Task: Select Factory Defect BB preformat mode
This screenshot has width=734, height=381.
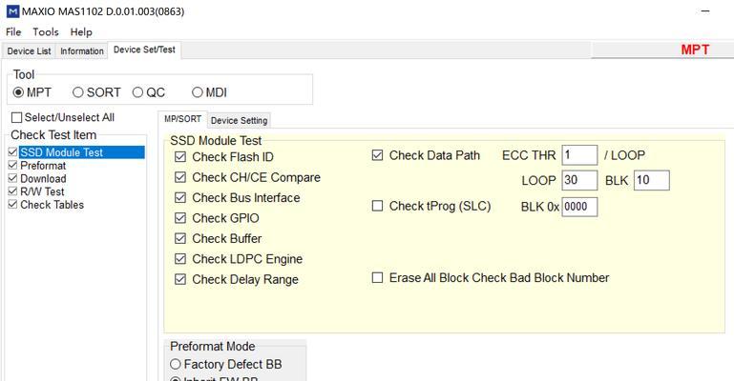Action: (x=175, y=364)
